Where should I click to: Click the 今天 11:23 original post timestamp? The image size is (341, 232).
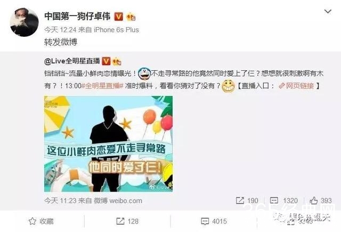click(60, 201)
